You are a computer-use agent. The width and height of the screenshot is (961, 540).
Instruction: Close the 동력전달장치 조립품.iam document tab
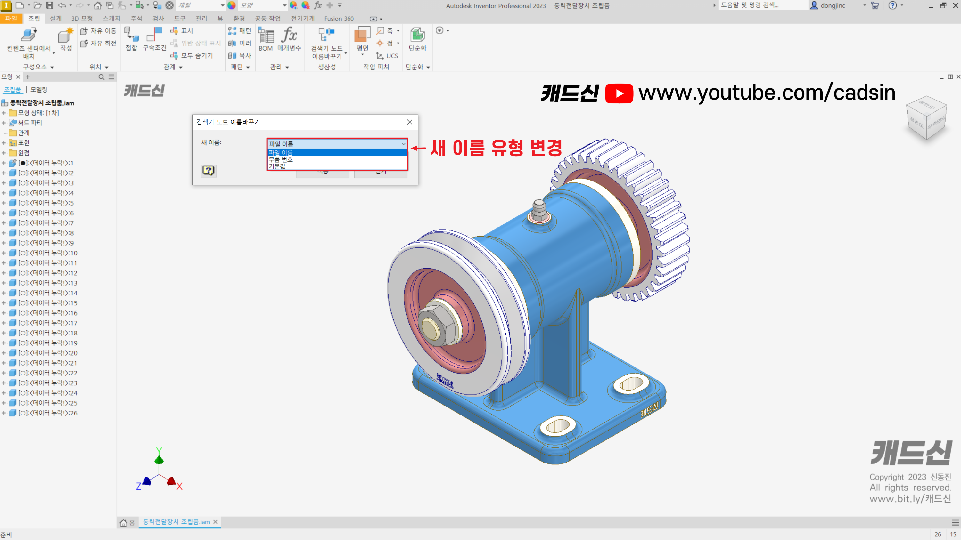[215, 522]
